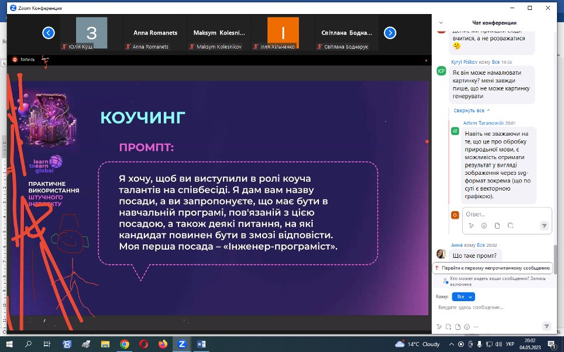Show next participants with the right arrow

coord(390,33)
